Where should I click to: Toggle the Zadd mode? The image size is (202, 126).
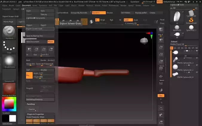(x=128, y=20)
